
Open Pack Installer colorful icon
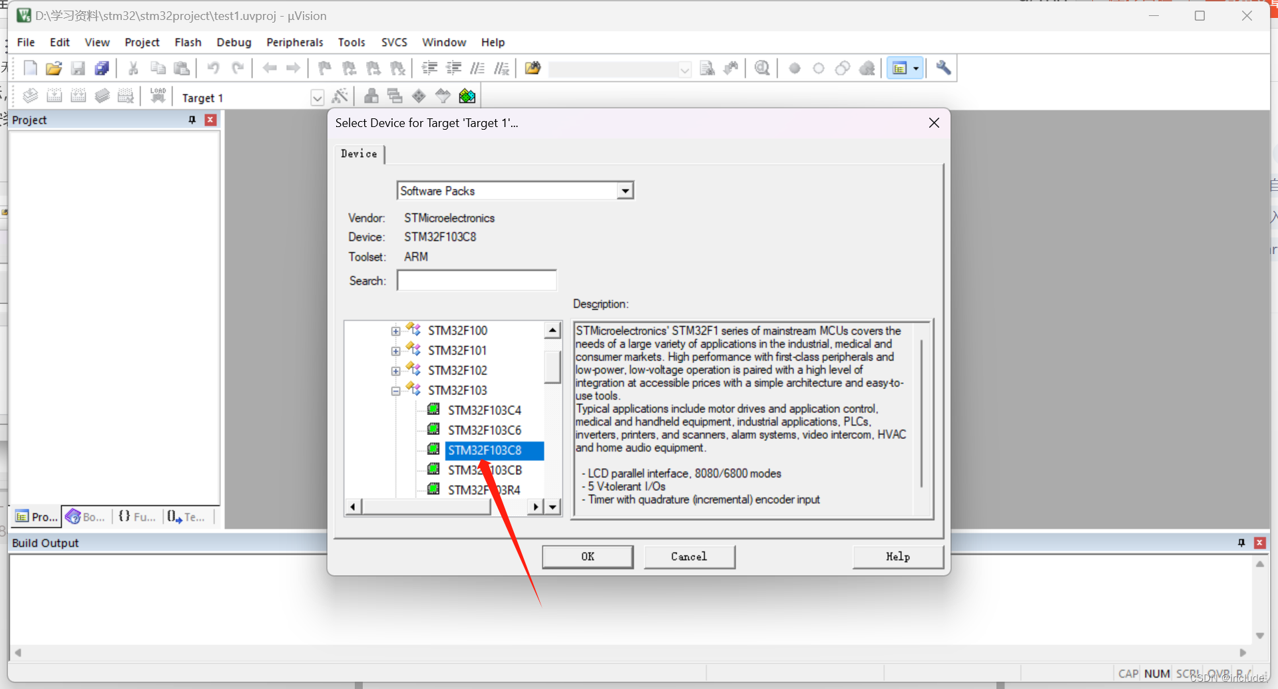pyautogui.click(x=467, y=96)
